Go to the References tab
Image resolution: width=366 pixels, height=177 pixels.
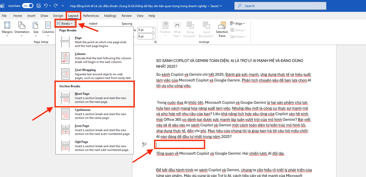click(91, 16)
